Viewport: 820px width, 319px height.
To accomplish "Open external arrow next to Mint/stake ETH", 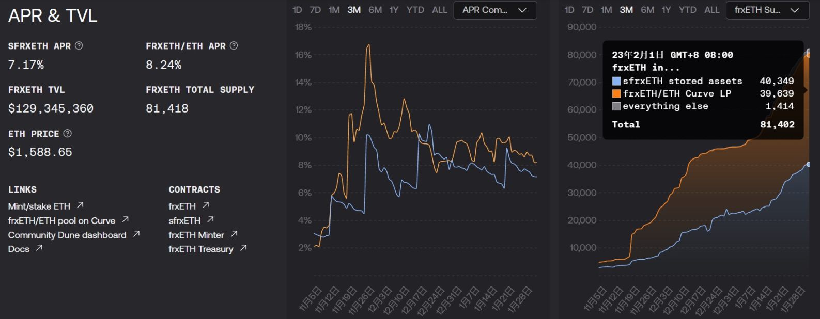I will (x=80, y=205).
